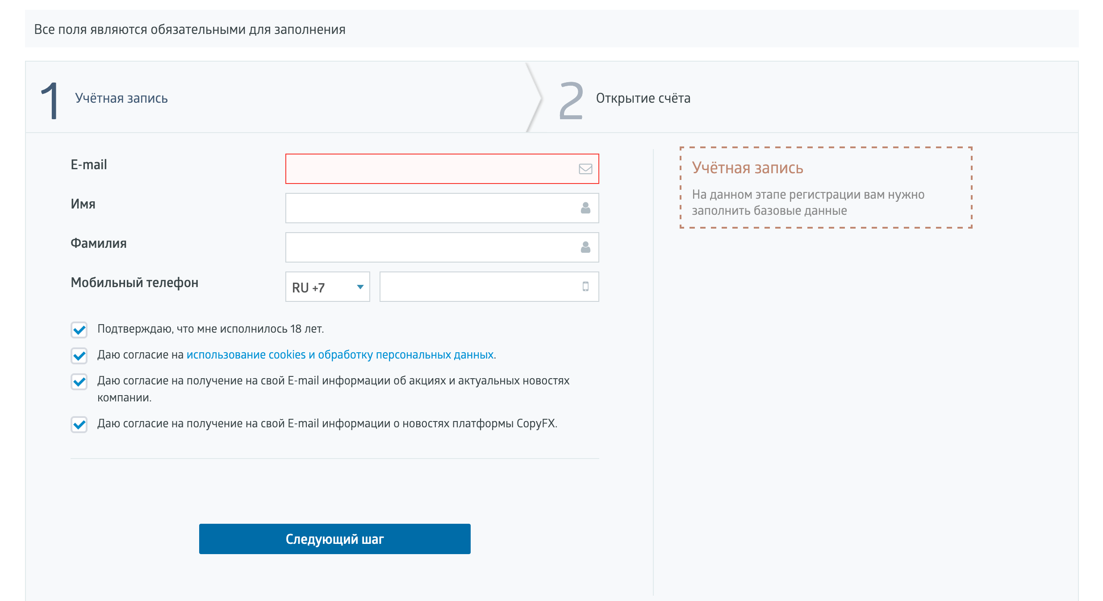Open the RU +7 country code dropdown

click(x=321, y=287)
